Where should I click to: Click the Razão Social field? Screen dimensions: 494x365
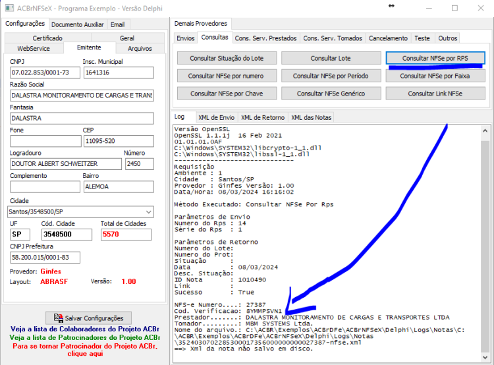82,95
